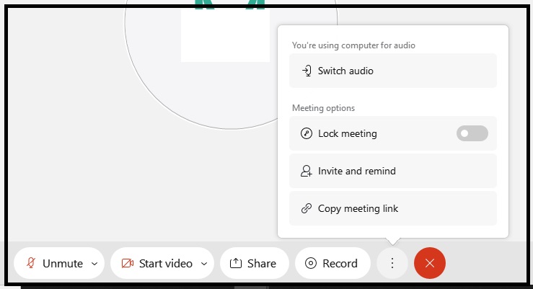
Task: Select Copy meeting link entry
Action: 393,208
